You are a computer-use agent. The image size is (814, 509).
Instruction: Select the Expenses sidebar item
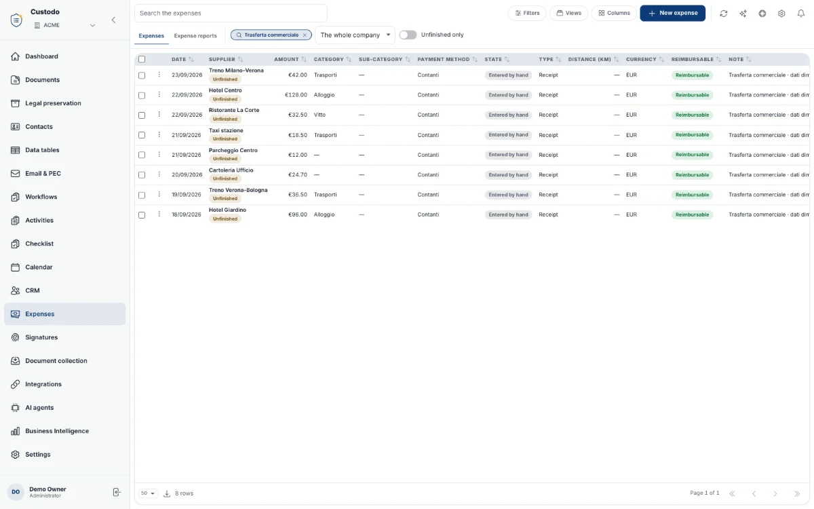click(64, 314)
